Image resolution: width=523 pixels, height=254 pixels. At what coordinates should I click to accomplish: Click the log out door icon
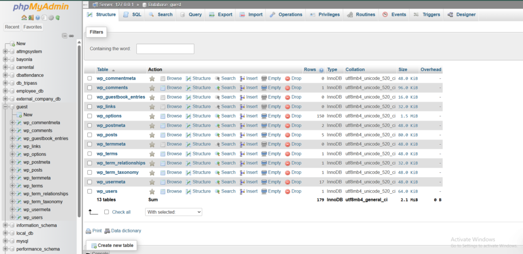click(31, 17)
